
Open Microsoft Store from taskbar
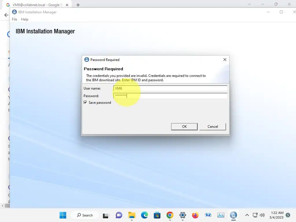157,215
